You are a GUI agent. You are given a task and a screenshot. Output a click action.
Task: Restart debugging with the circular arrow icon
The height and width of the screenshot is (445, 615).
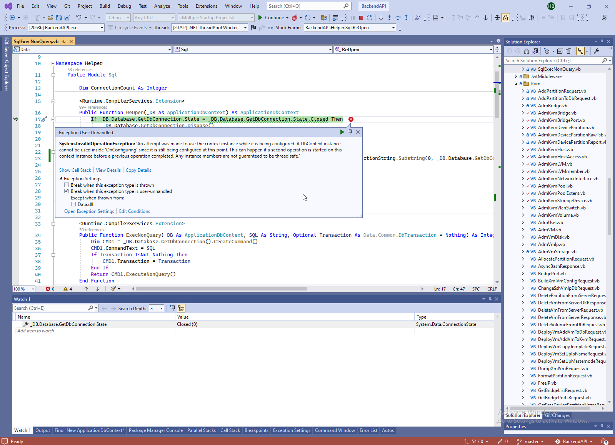pyautogui.click(x=370, y=18)
